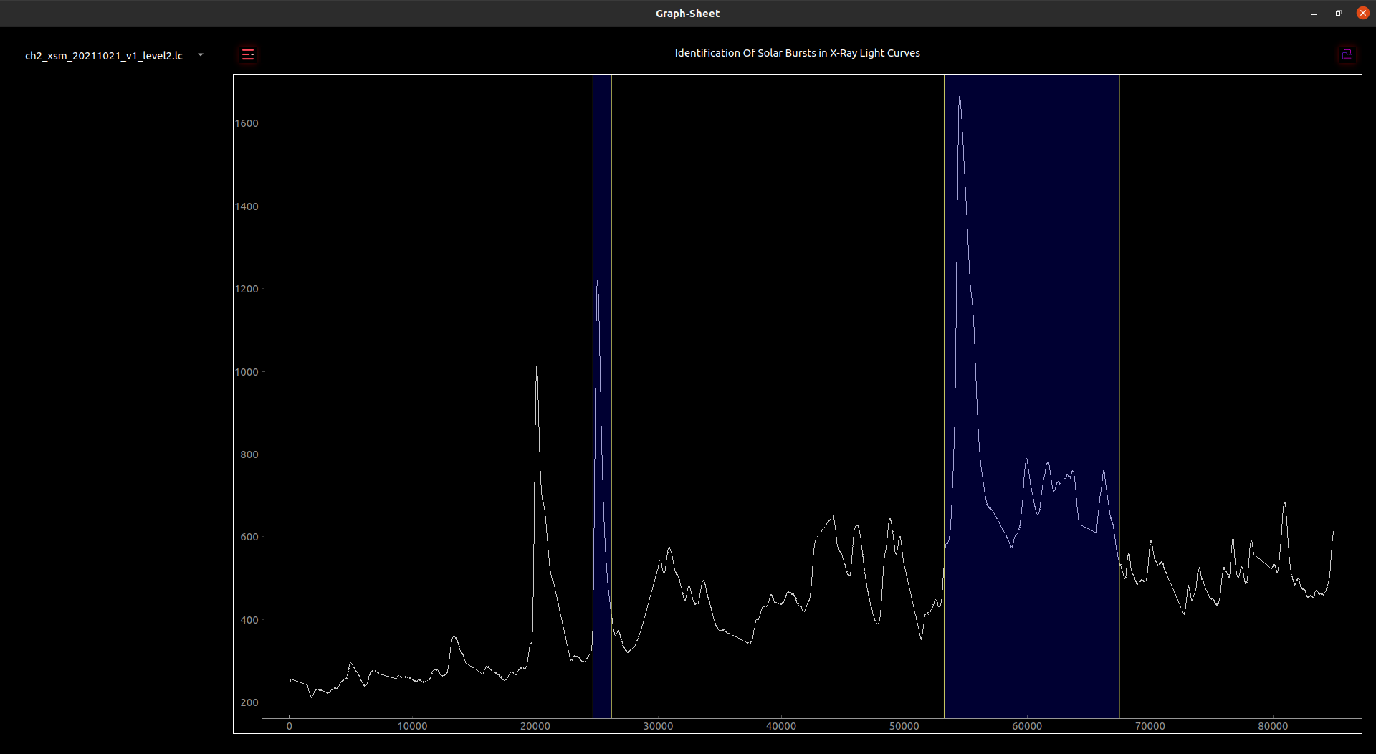Click the x-axis label 80000
The image size is (1376, 754).
click(1273, 726)
